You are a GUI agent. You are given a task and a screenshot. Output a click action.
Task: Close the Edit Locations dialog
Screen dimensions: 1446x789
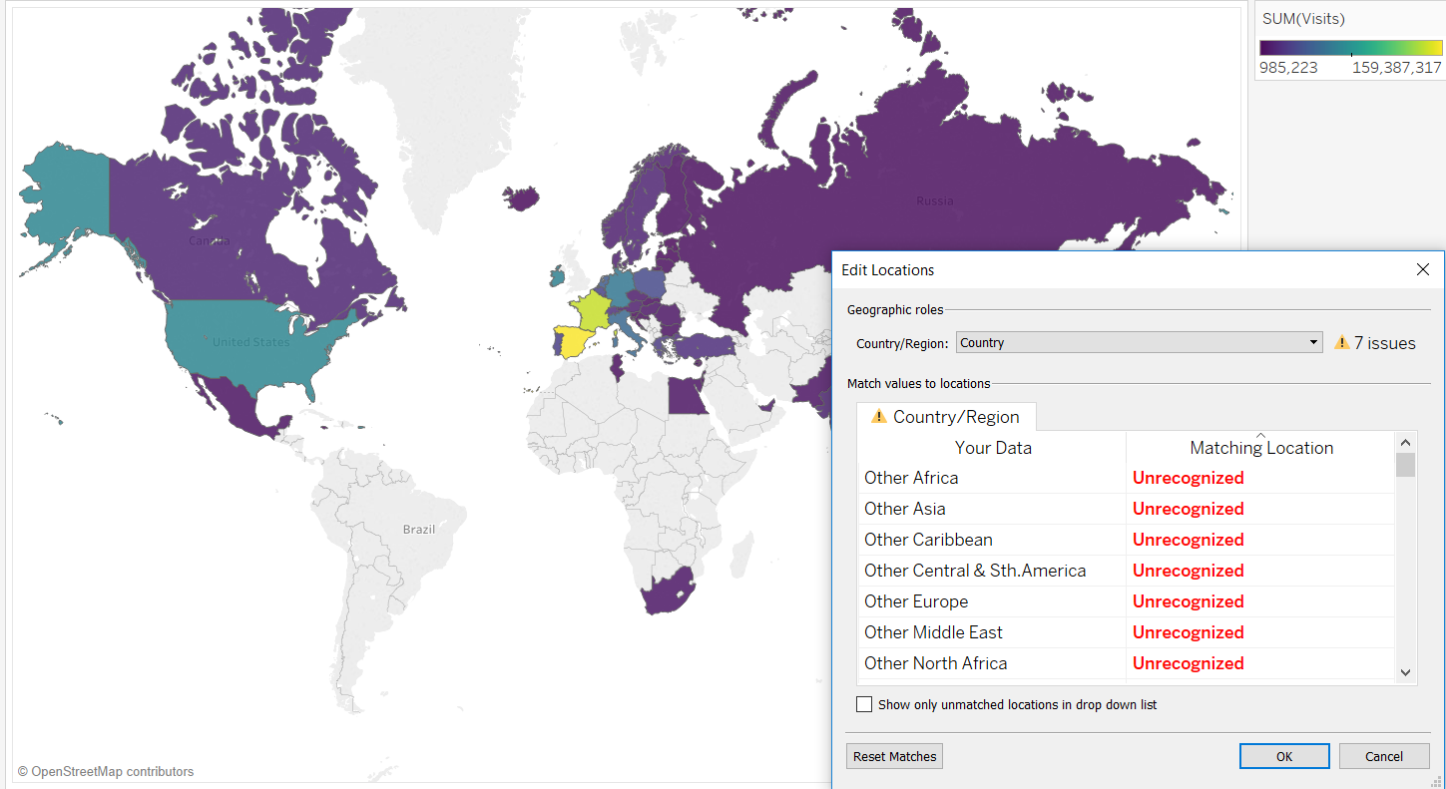1423,270
